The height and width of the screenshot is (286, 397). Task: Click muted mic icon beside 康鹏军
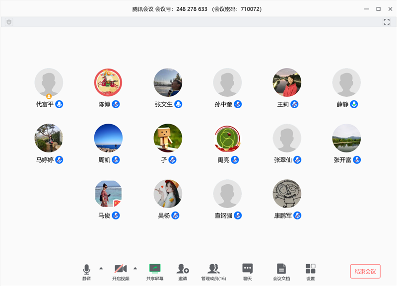pos(297,215)
